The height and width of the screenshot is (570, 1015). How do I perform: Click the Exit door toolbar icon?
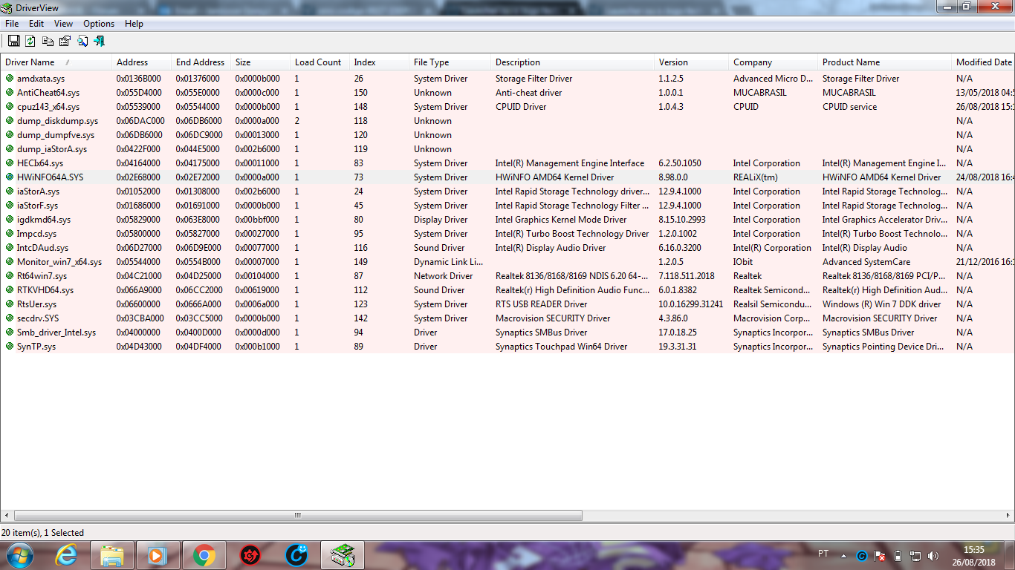point(99,42)
